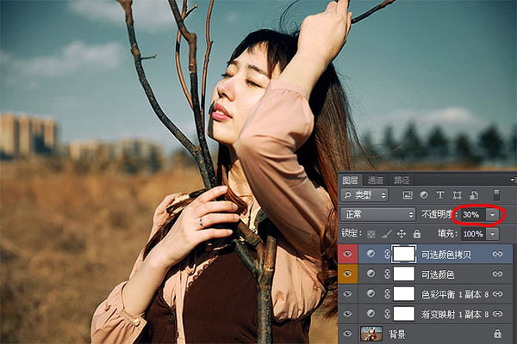The width and height of the screenshot is (517, 344).
Task: Click the lock image pixels brush icon
Action: pyautogui.click(x=387, y=233)
